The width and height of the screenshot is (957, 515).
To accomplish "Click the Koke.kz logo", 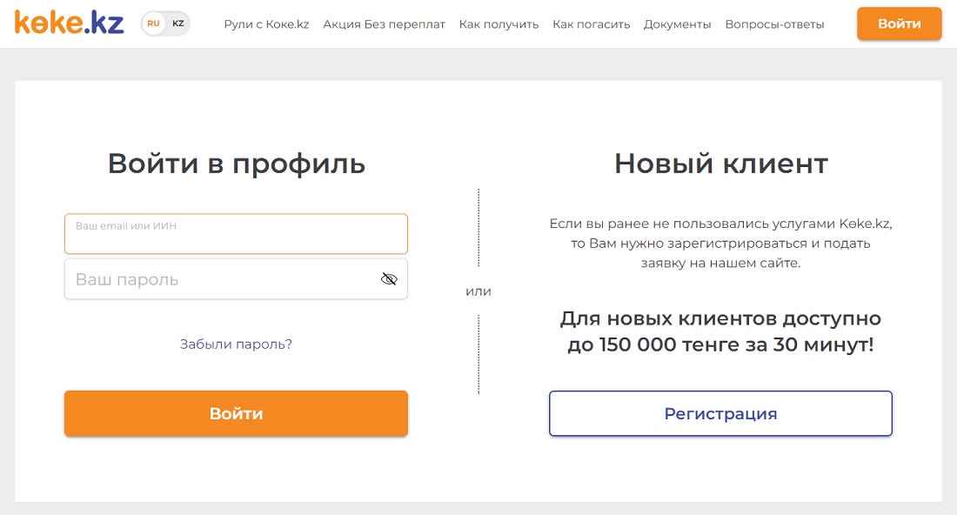I will click(x=70, y=23).
